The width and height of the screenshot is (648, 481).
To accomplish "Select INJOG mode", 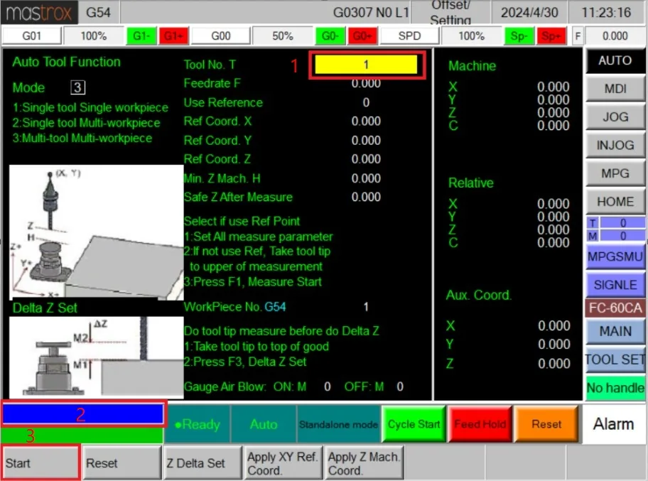I will coord(615,145).
